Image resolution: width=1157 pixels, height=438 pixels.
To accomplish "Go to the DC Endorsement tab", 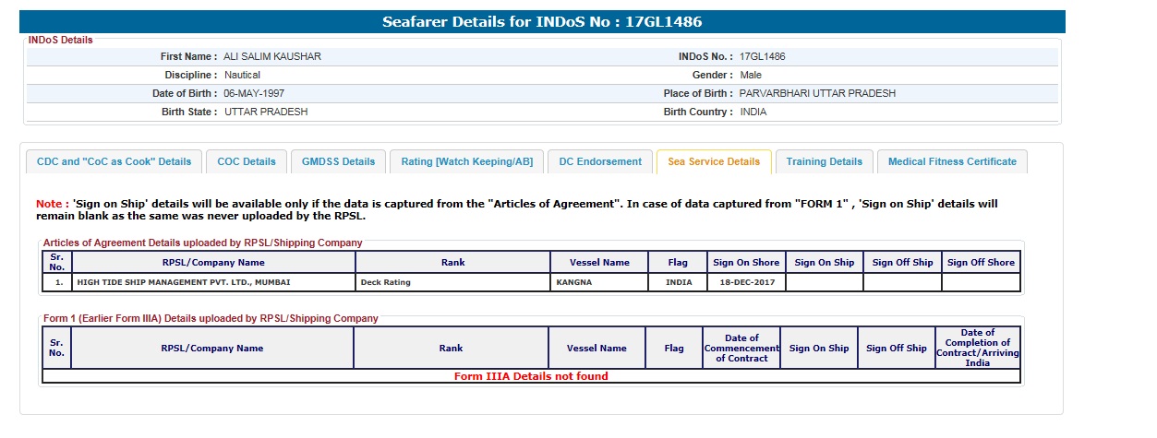I will point(600,161).
